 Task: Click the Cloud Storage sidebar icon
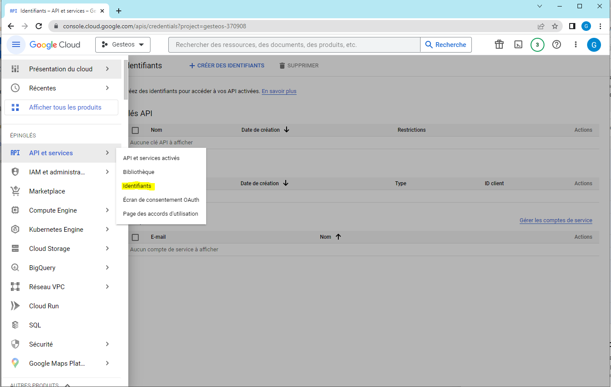(15, 249)
